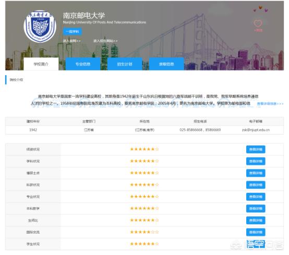Click the 建校年份 column header
The height and width of the screenshot is (255, 289).
pyautogui.click(x=33, y=121)
